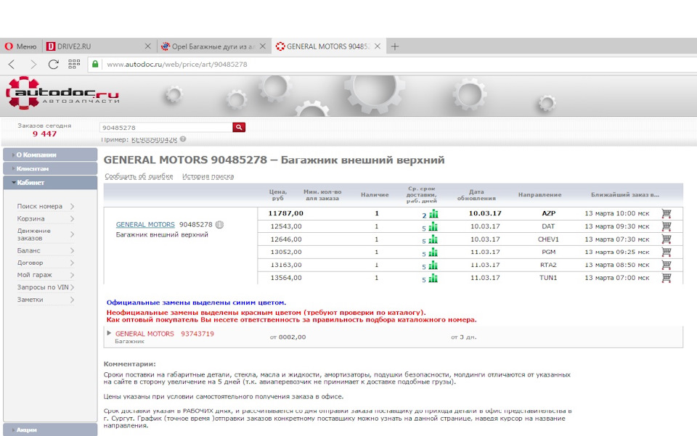Click the autodoc.ru logo
The height and width of the screenshot is (436, 697).
pyautogui.click(x=62, y=94)
